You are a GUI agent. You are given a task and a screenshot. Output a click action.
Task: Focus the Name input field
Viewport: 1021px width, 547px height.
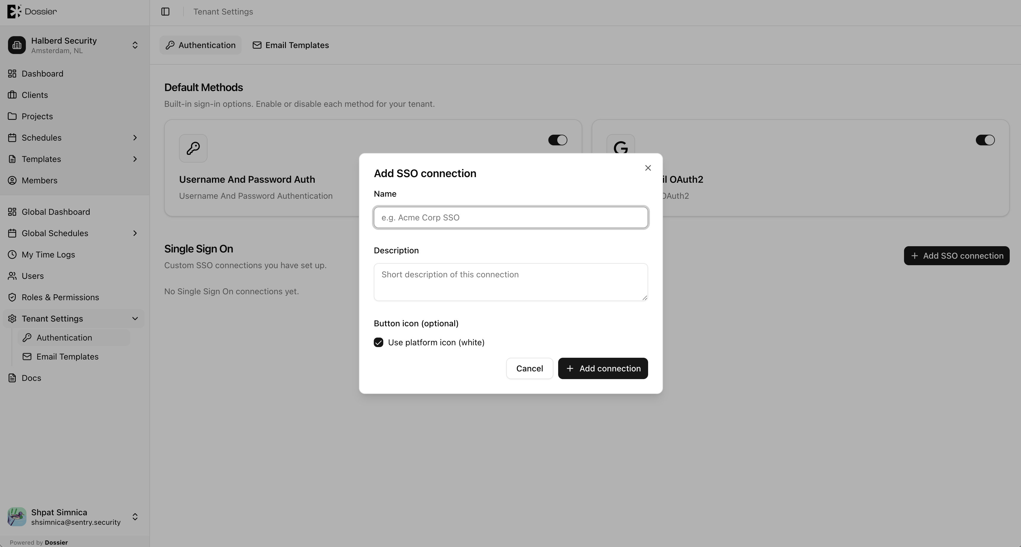(x=511, y=217)
